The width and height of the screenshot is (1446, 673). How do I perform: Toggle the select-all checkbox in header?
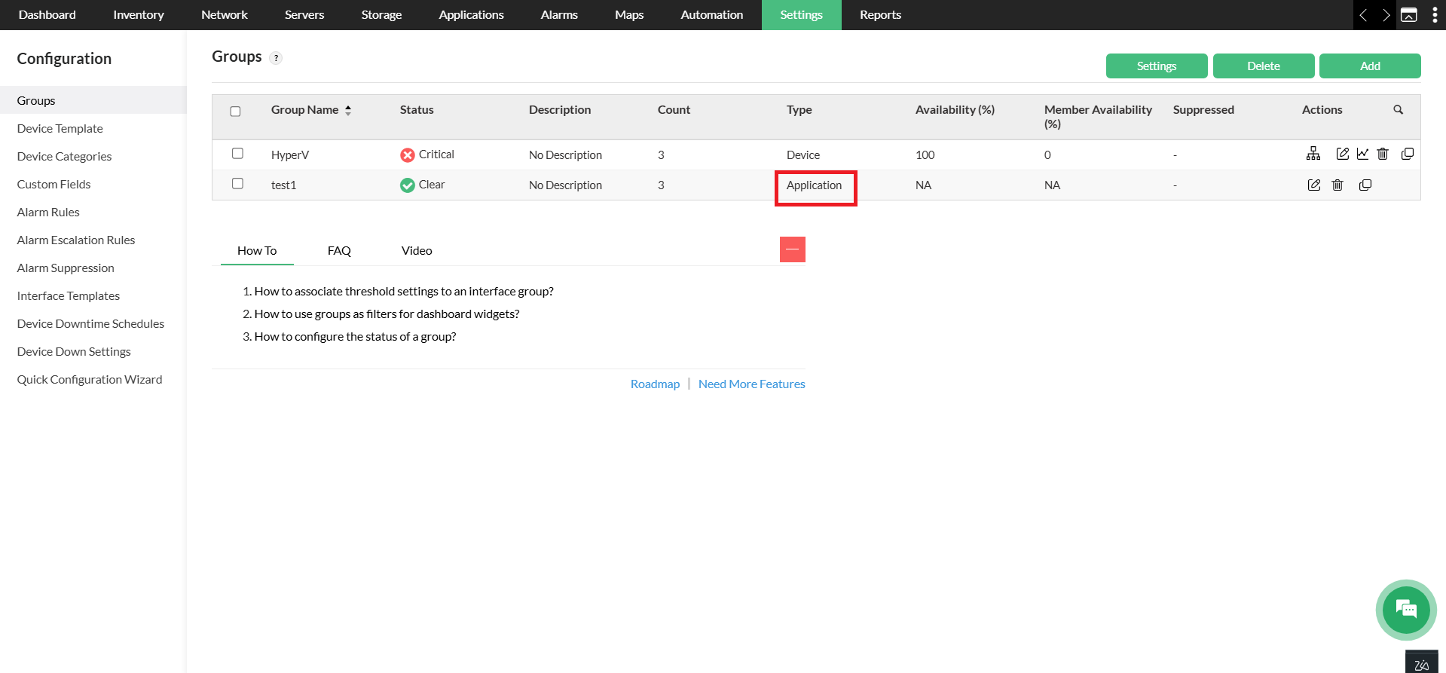pyautogui.click(x=235, y=112)
